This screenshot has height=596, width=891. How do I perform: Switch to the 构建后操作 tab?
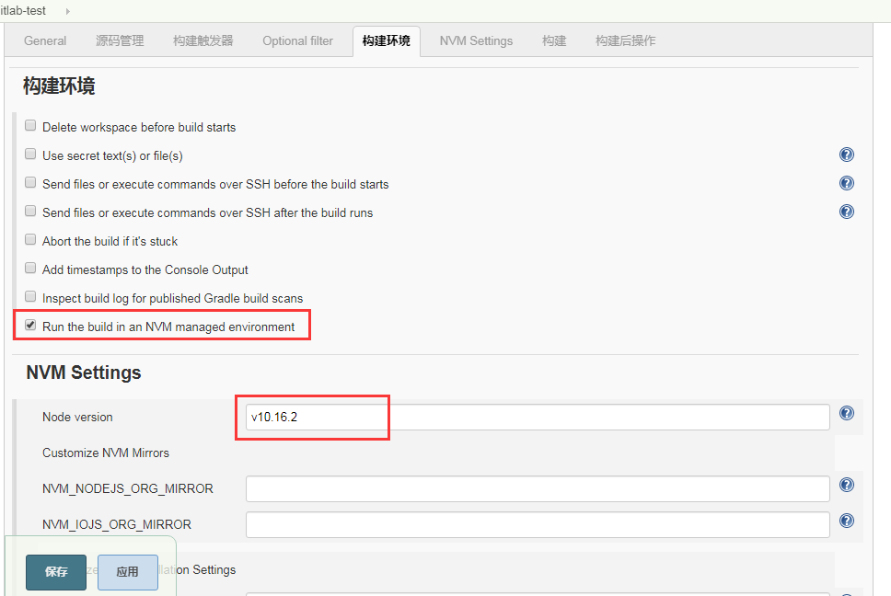[x=625, y=40]
